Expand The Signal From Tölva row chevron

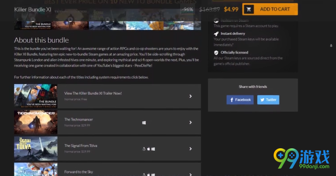click(191, 149)
